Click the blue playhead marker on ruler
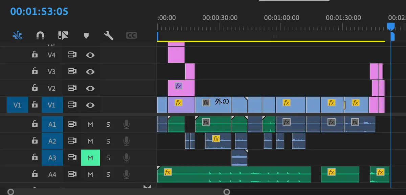 pyautogui.click(x=391, y=26)
